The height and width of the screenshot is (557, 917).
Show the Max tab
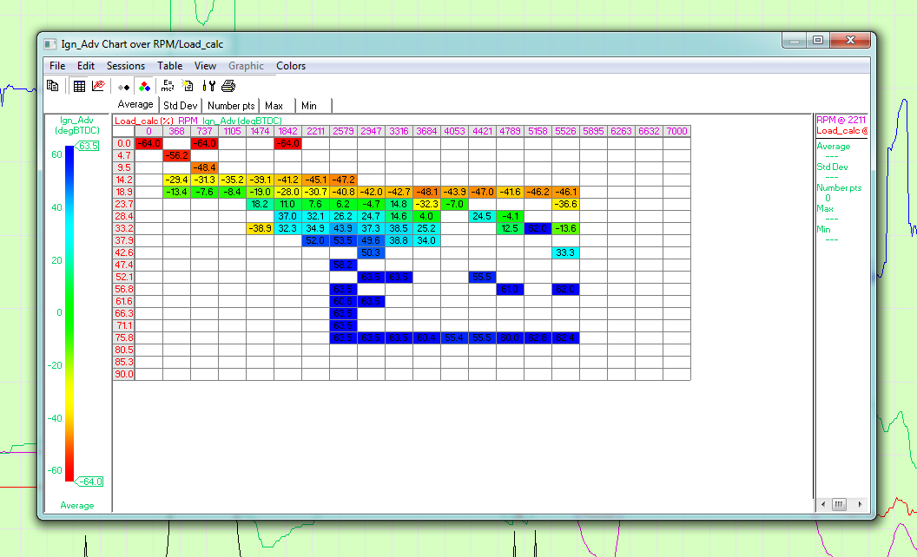(274, 106)
